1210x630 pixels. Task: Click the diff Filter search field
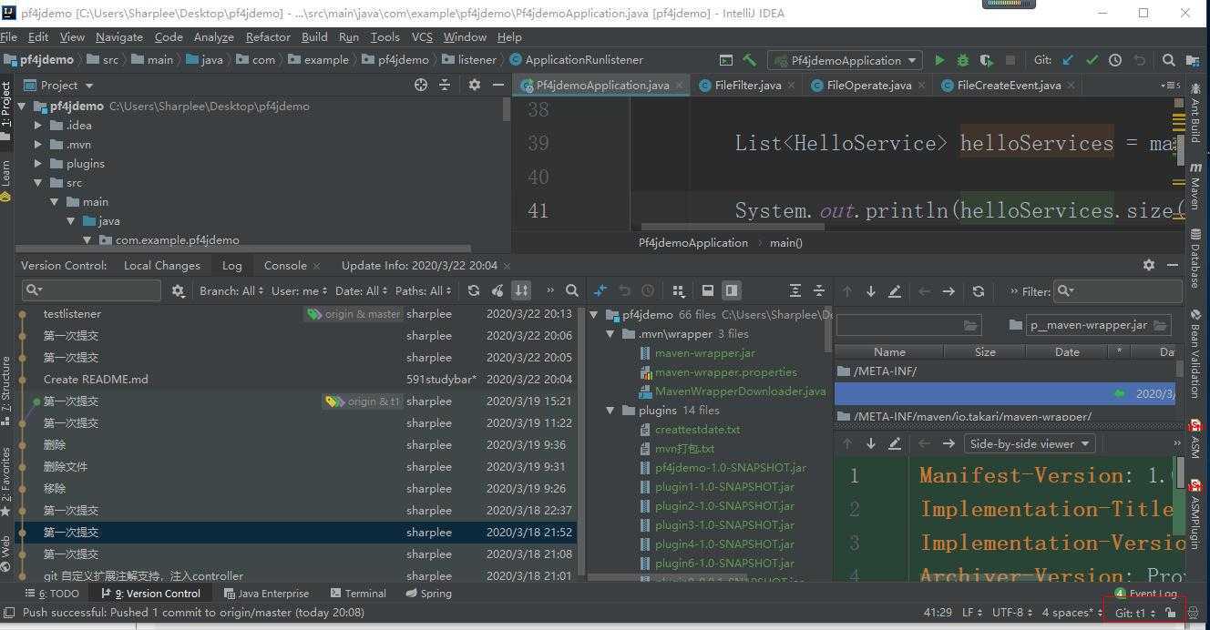click(1117, 291)
